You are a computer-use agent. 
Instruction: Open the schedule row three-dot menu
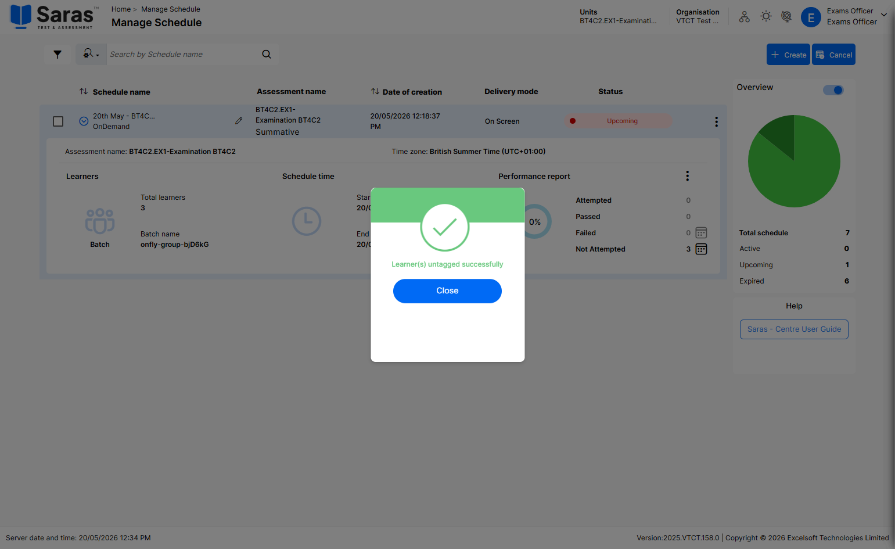[716, 121]
